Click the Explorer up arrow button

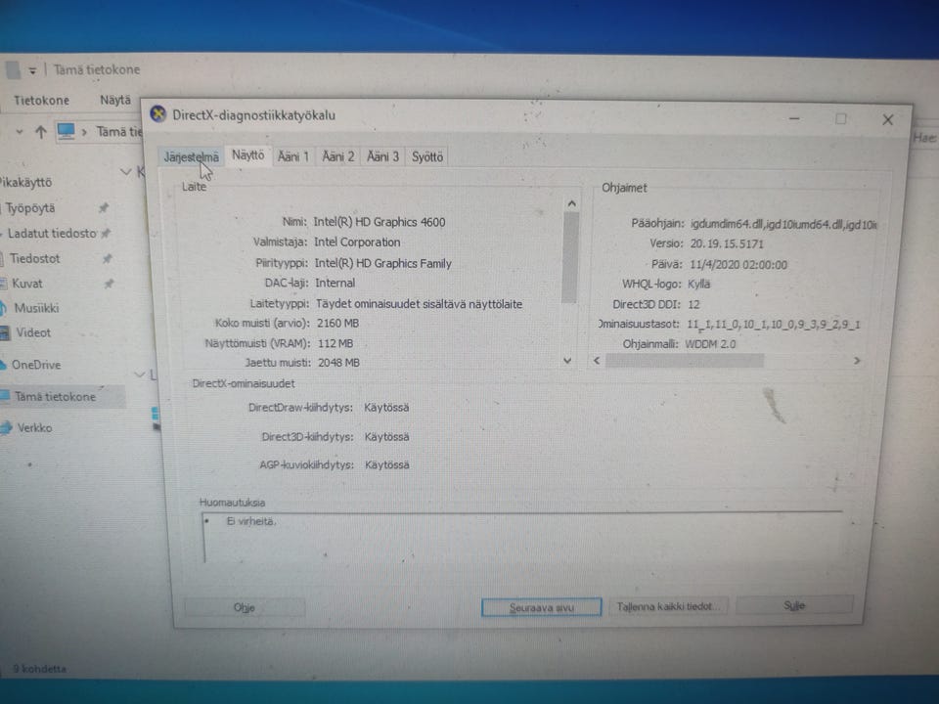40,132
